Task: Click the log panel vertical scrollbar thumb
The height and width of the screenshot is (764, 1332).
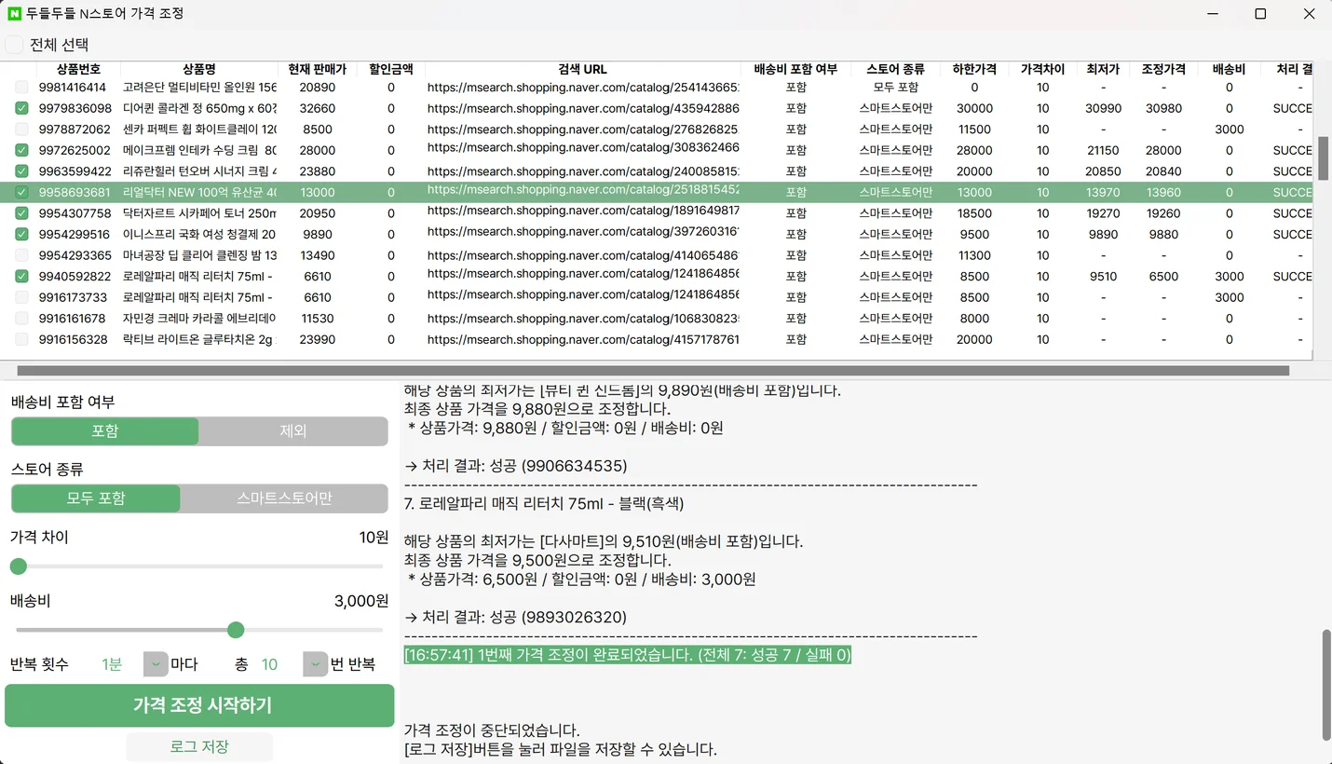Action: pyautogui.click(x=1325, y=685)
